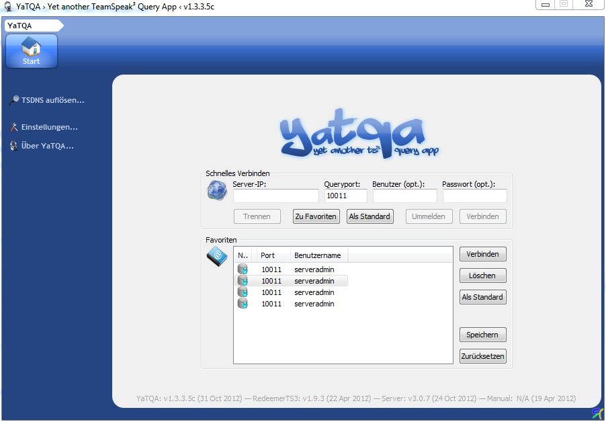The width and height of the screenshot is (606, 422).
Task: Click the Zu Favoriten button
Action: point(316,216)
